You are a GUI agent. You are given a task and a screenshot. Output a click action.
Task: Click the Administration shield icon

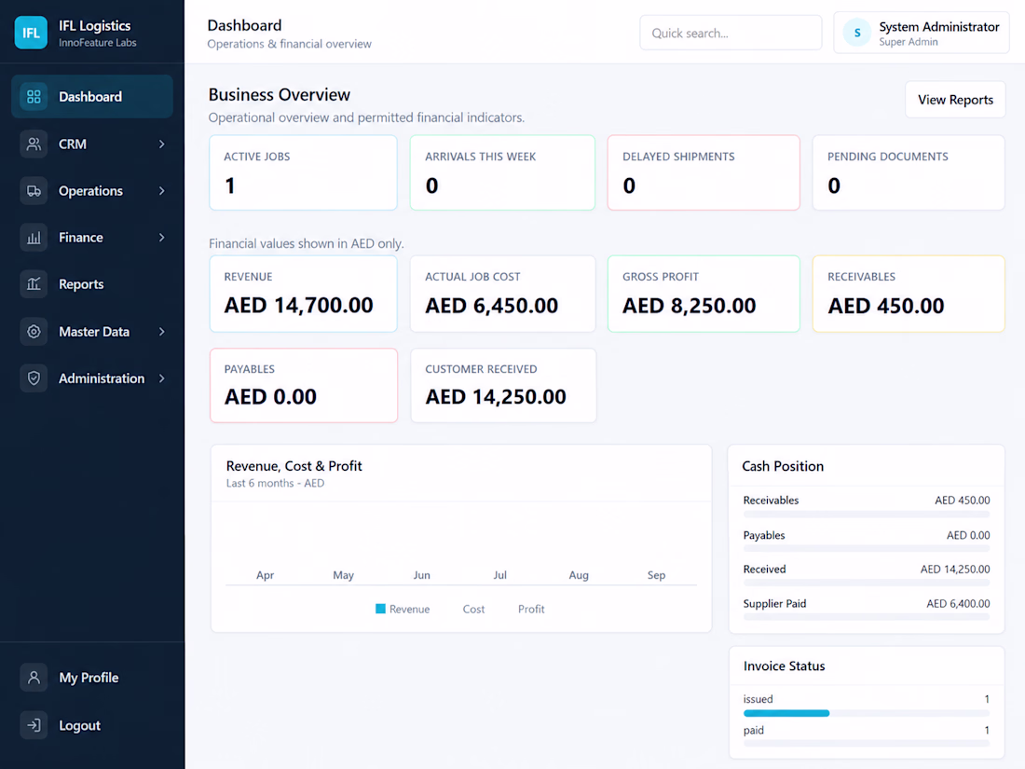click(x=34, y=378)
